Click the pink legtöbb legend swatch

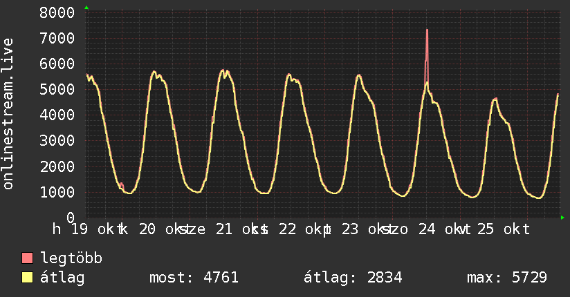[27, 258]
